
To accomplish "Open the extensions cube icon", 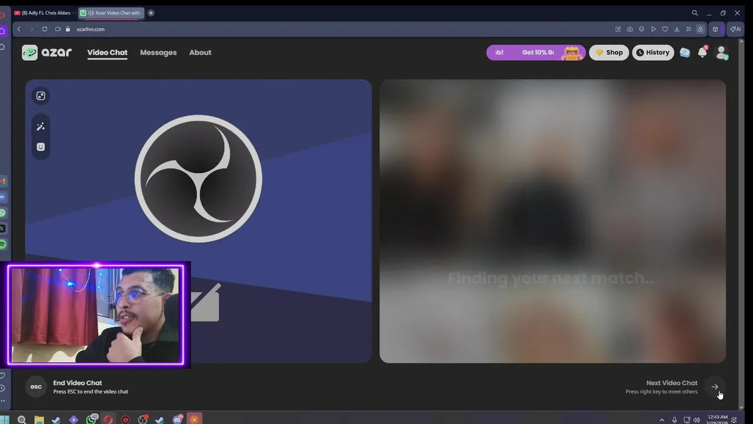I will click(715, 29).
